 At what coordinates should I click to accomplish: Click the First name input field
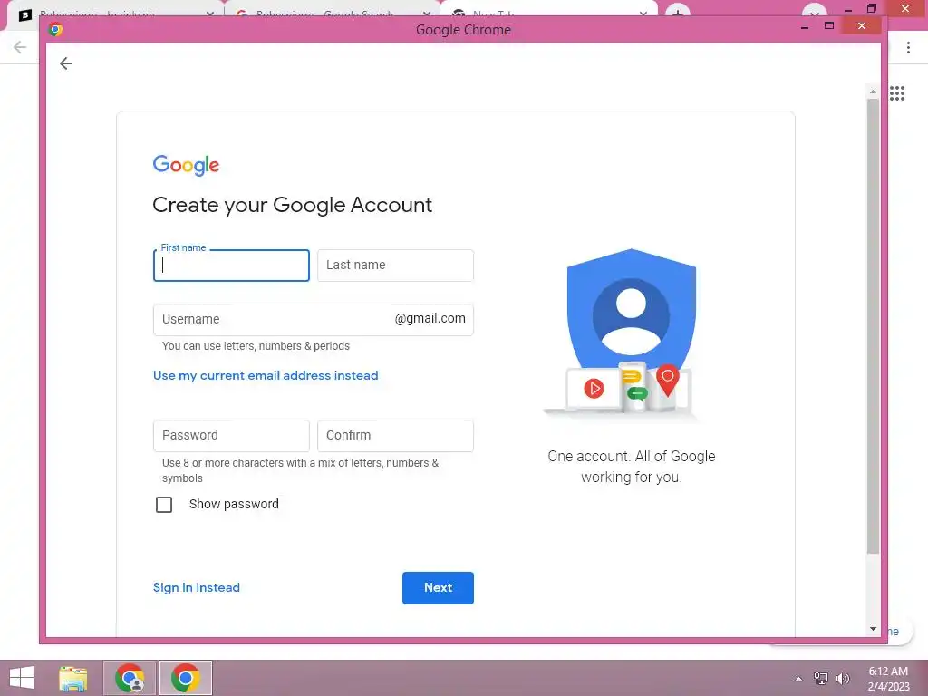coord(231,266)
